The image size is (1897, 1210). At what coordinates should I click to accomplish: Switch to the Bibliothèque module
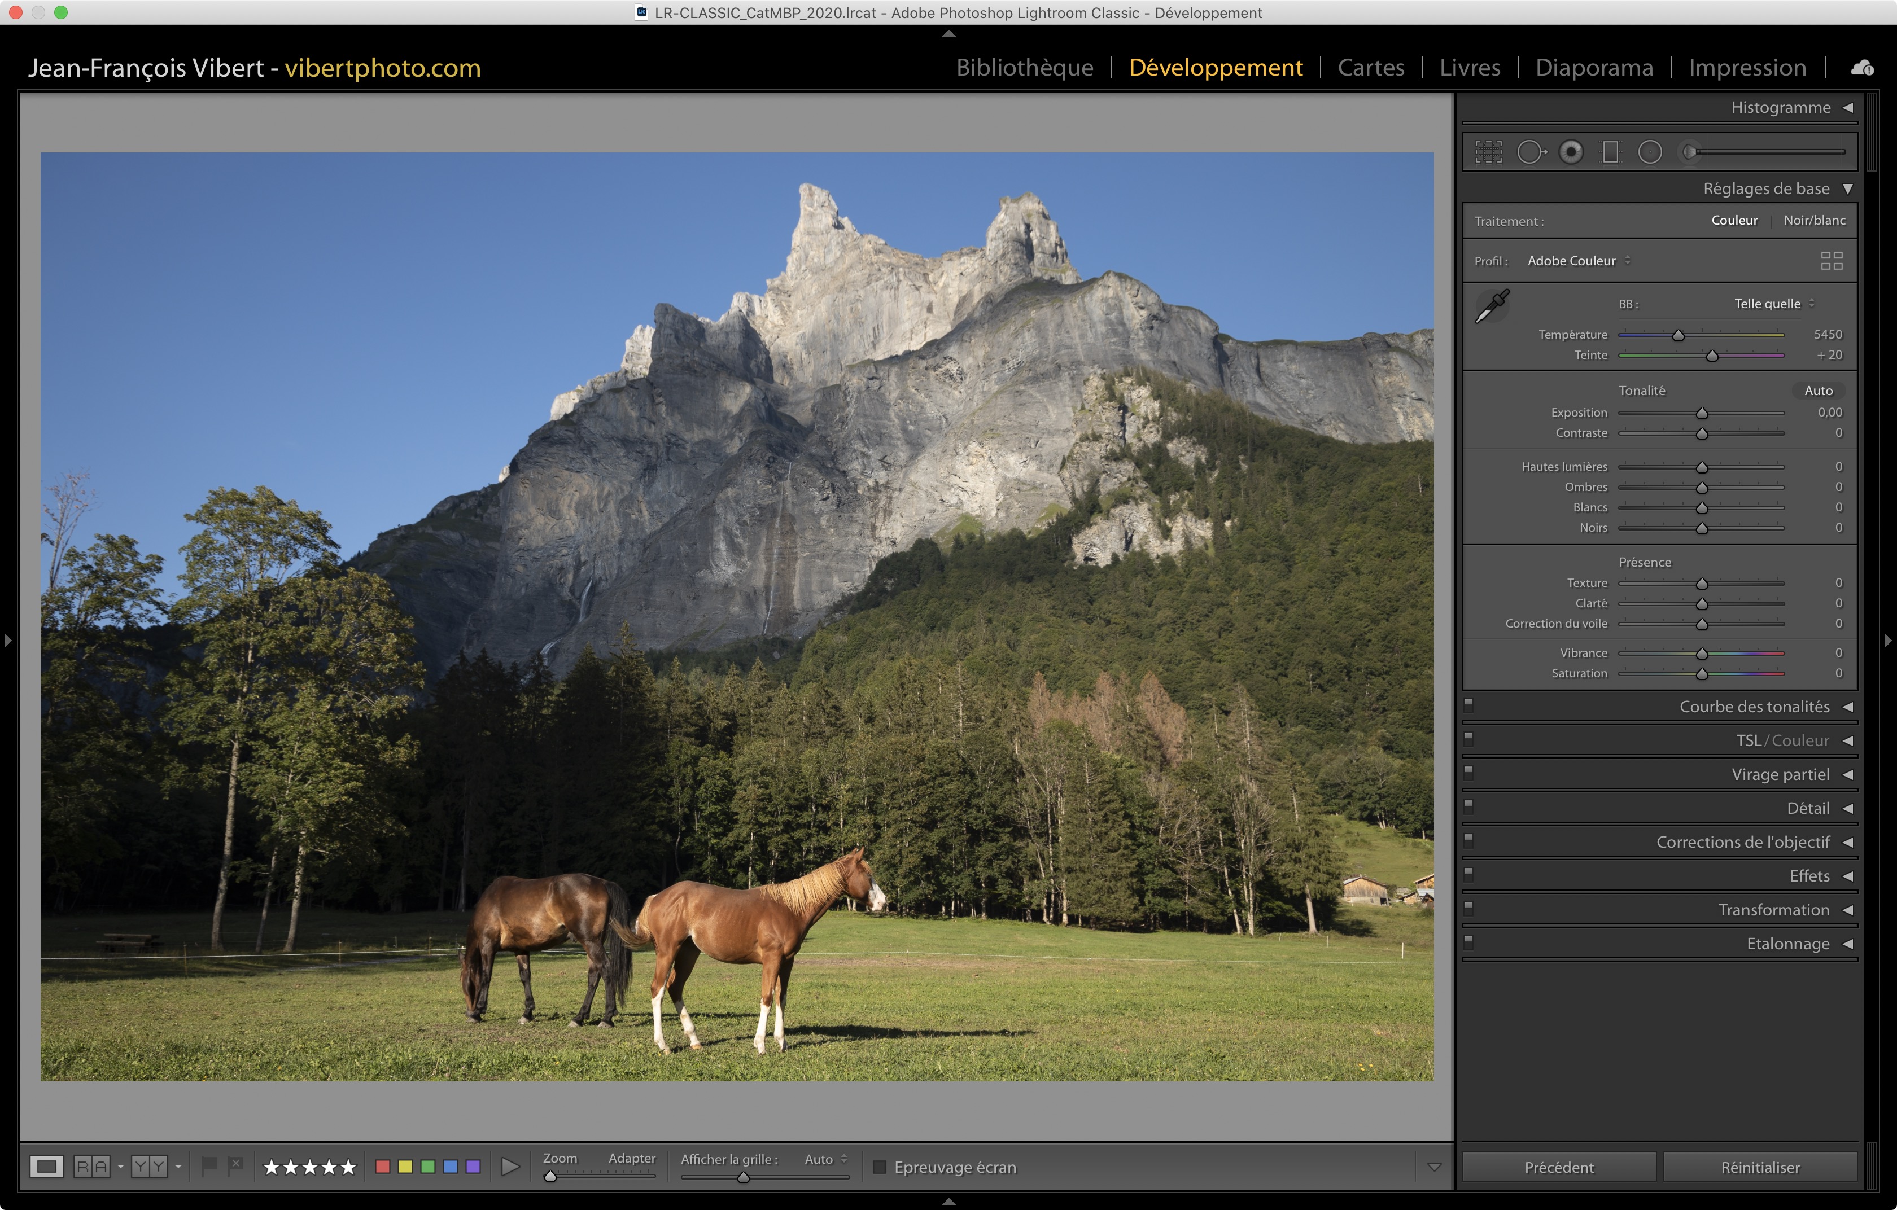point(1024,68)
